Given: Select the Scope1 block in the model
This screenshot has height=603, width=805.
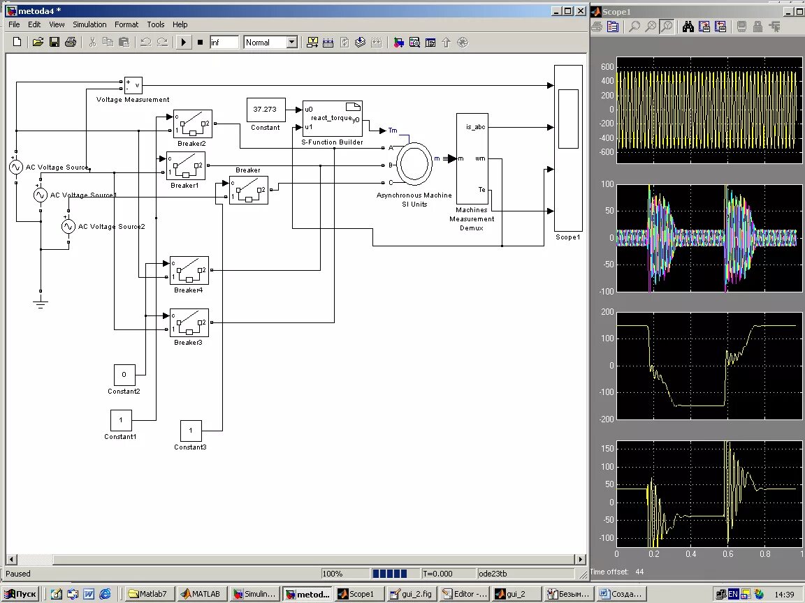Looking at the screenshot, I should click(568, 148).
